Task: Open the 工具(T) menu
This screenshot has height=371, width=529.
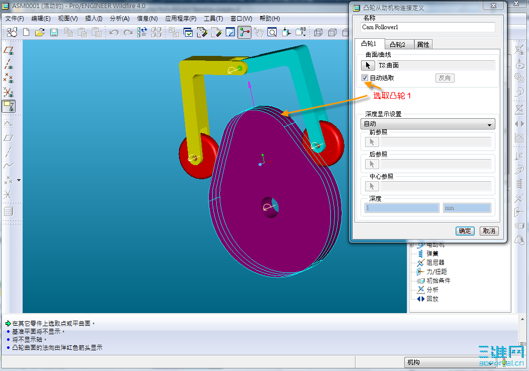Action: pos(213,19)
